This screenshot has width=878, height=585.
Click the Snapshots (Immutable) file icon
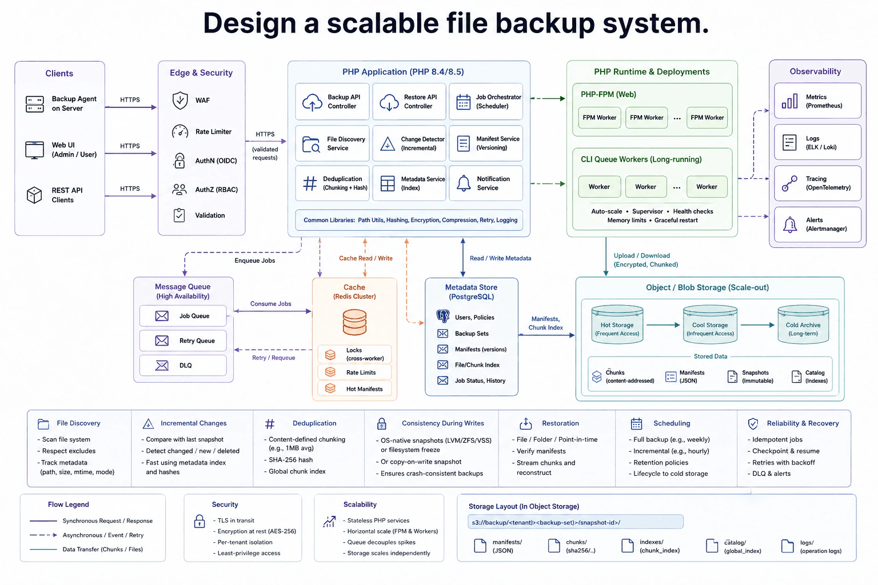732,376
